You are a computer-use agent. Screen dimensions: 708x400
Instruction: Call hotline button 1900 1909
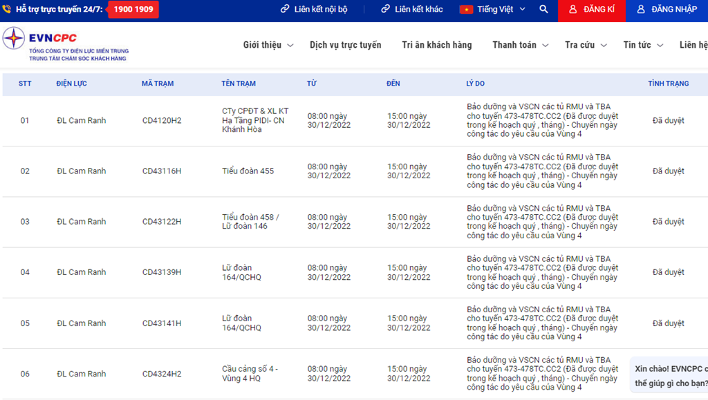click(133, 10)
